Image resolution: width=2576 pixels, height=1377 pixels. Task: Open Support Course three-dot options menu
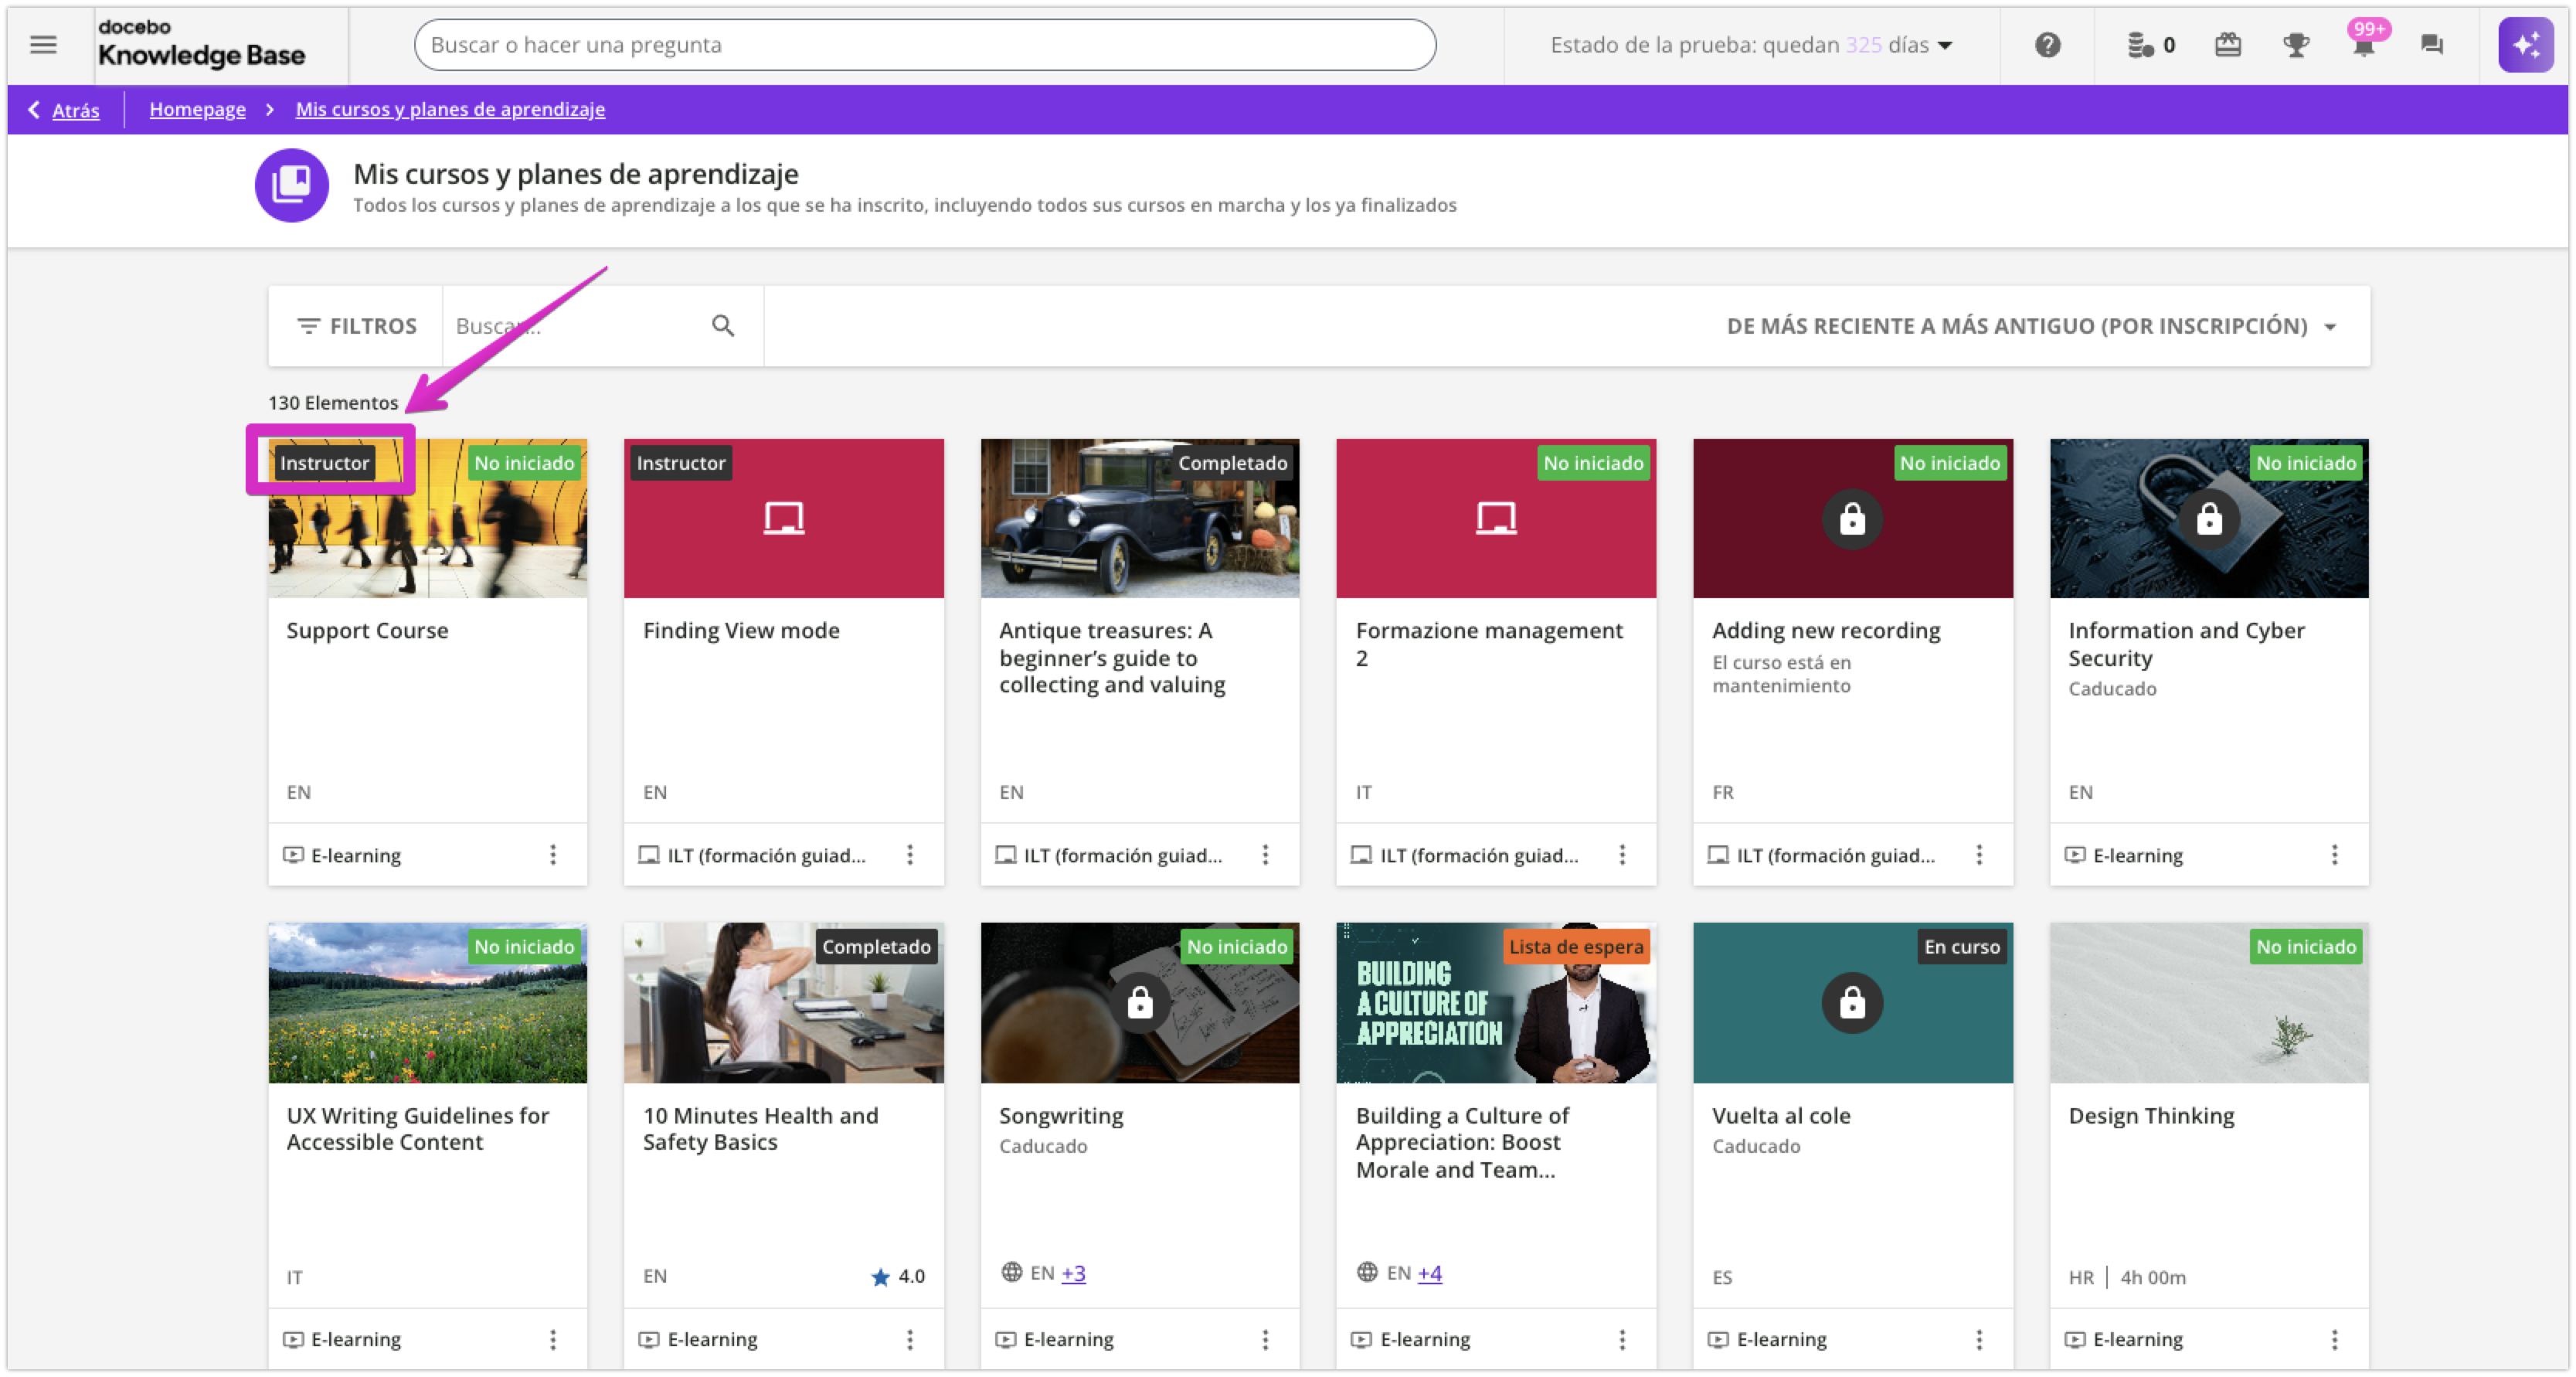553,855
